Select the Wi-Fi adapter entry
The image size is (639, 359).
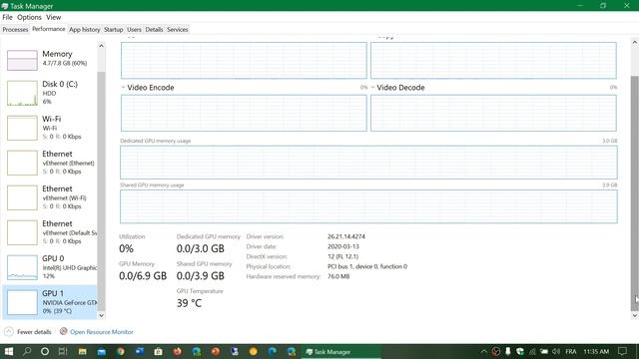(x=50, y=128)
